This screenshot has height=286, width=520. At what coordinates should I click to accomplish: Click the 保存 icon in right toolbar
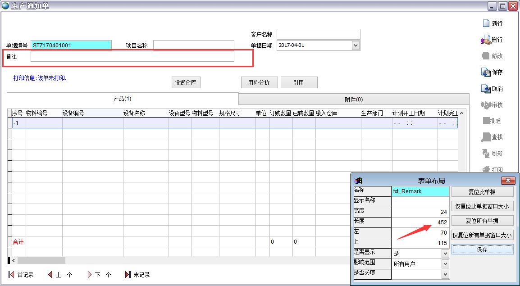pyautogui.click(x=486, y=72)
